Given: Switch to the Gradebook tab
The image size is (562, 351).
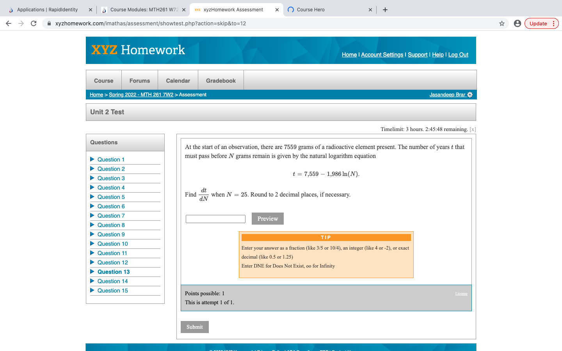Looking at the screenshot, I should pos(221,80).
